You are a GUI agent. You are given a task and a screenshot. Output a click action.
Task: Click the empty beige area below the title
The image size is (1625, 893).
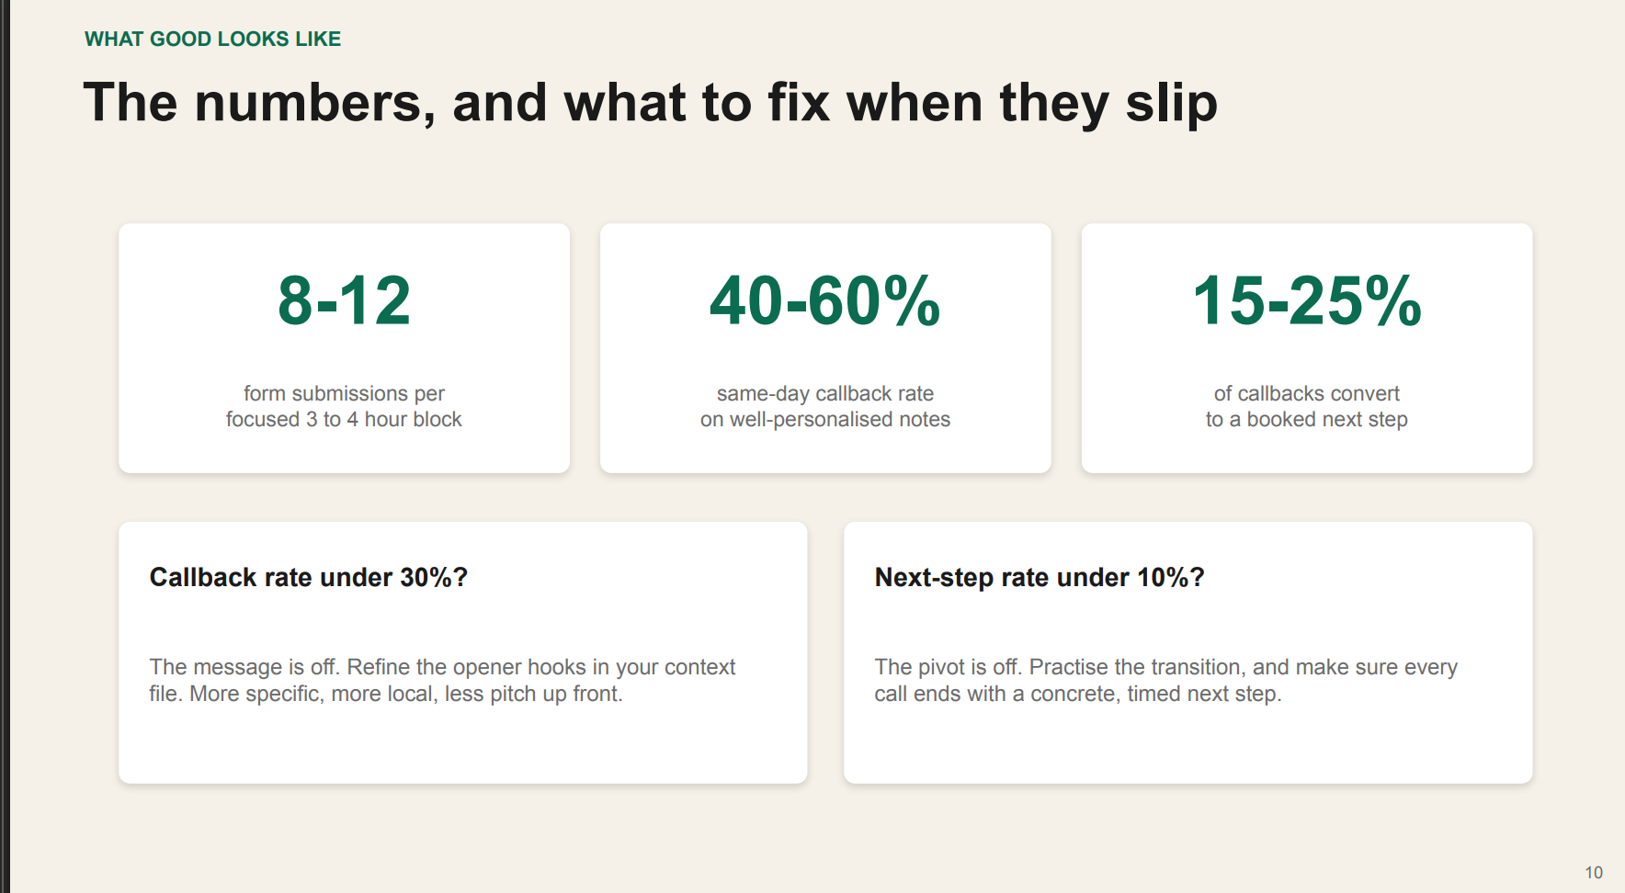[812, 179]
